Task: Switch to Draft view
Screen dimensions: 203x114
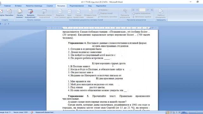Action: [x=179, y=112]
